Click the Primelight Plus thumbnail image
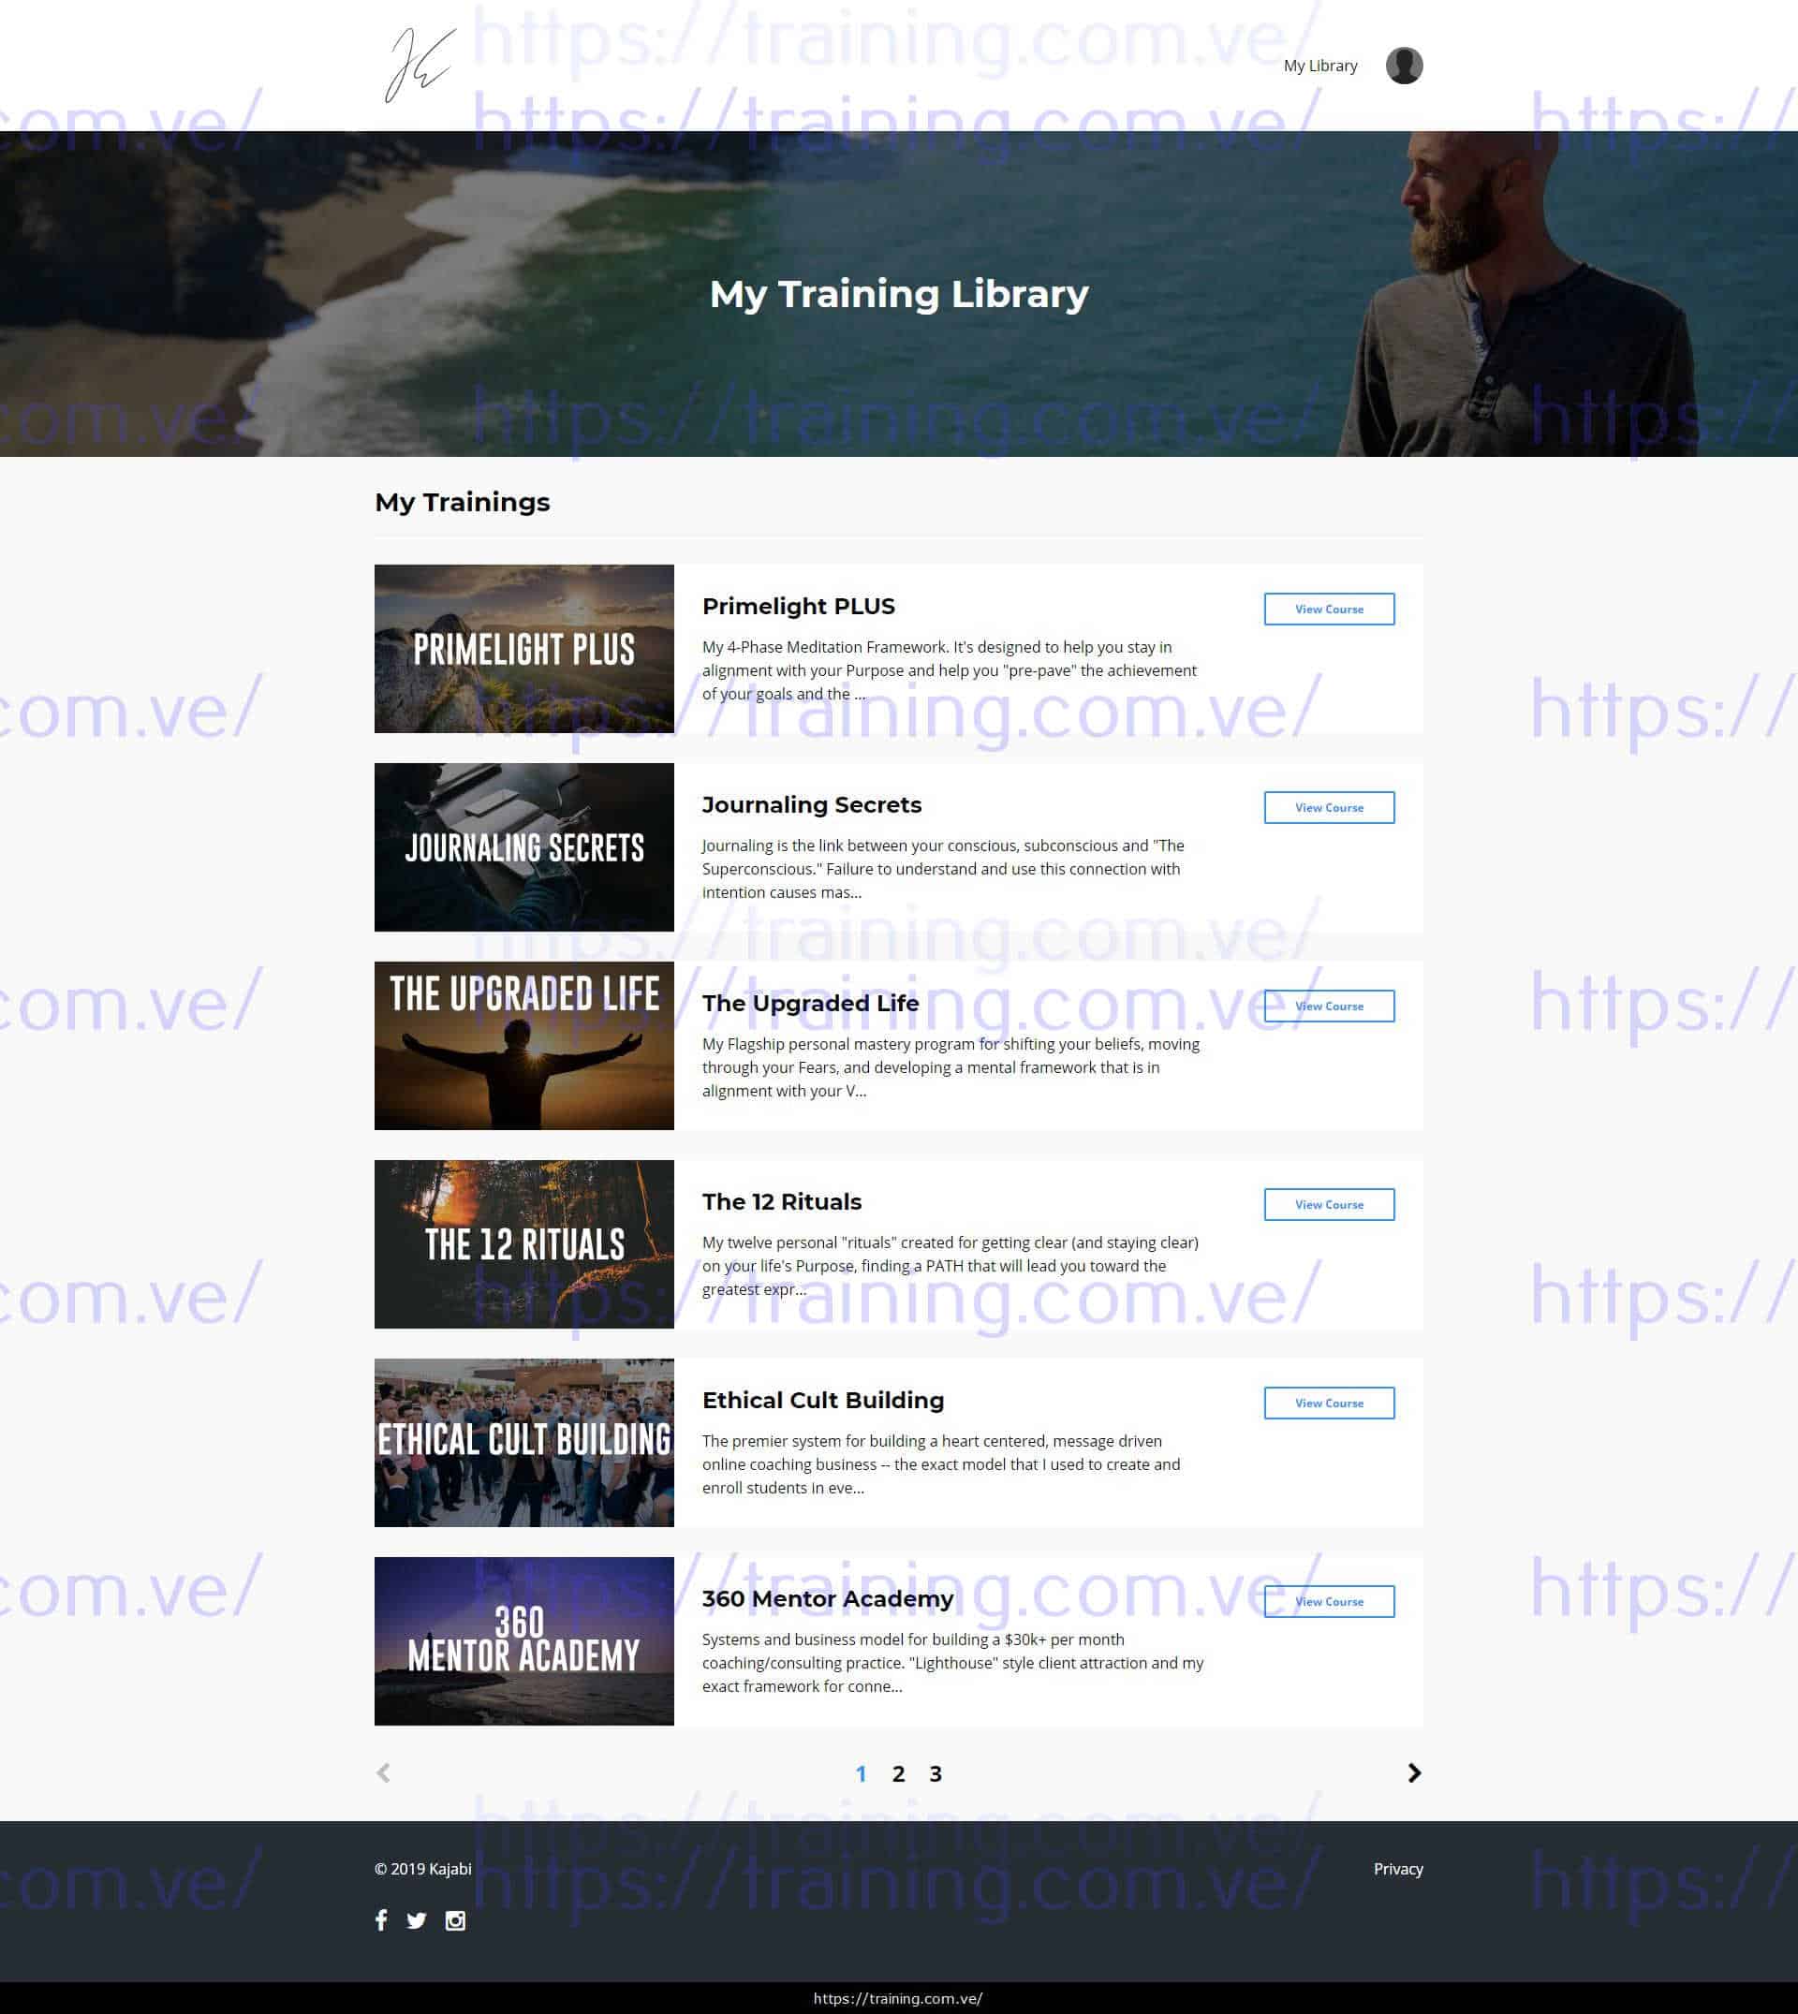Image resolution: width=1798 pixels, height=2014 pixels. pos(523,648)
